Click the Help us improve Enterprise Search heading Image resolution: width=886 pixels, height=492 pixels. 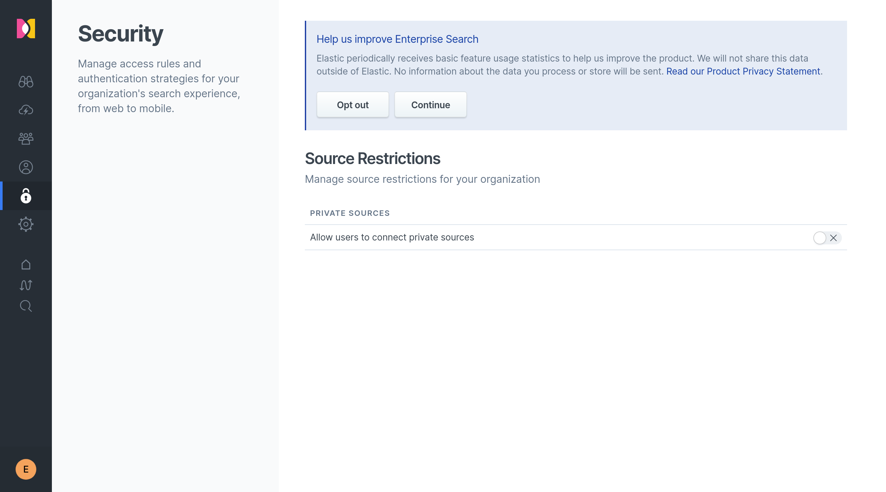(x=397, y=39)
